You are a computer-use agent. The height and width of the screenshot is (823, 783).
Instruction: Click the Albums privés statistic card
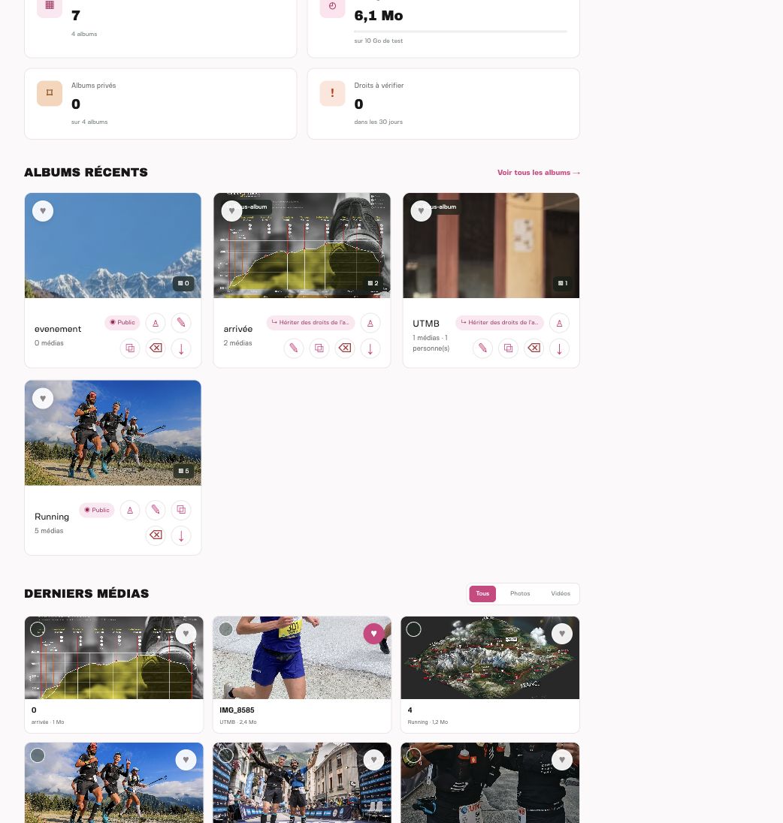tap(161, 104)
